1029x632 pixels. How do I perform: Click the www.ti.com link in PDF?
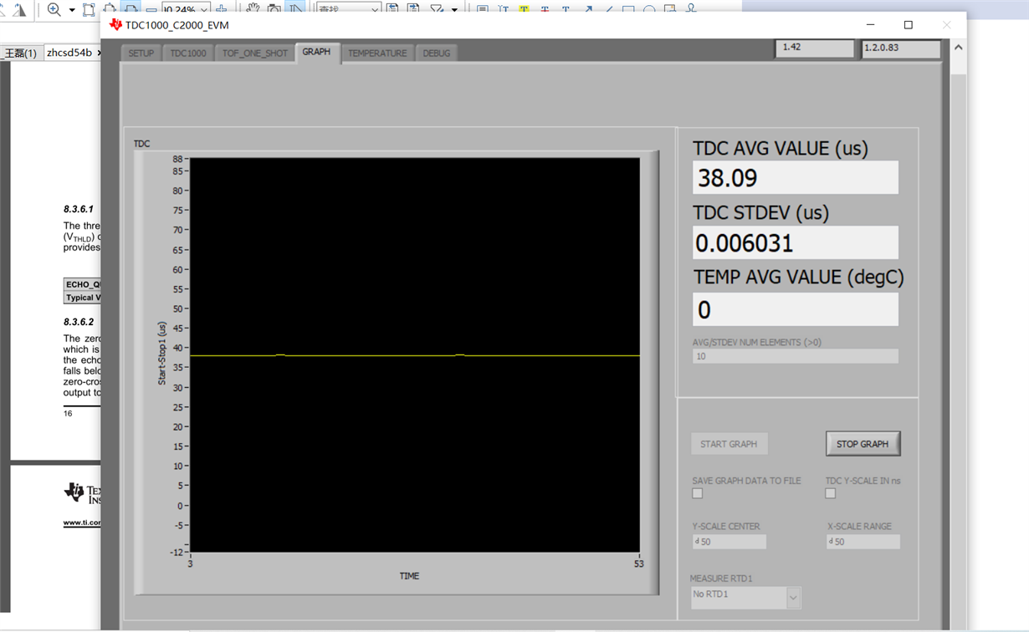tap(82, 522)
